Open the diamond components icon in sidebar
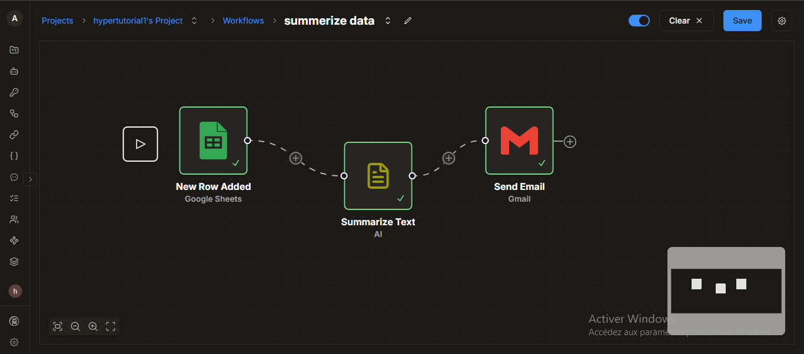Screen dimensions: 804x354 pyautogui.click(x=14, y=241)
